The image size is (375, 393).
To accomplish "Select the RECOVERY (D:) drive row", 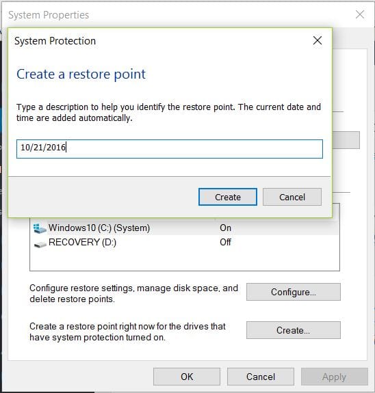I will point(185,242).
